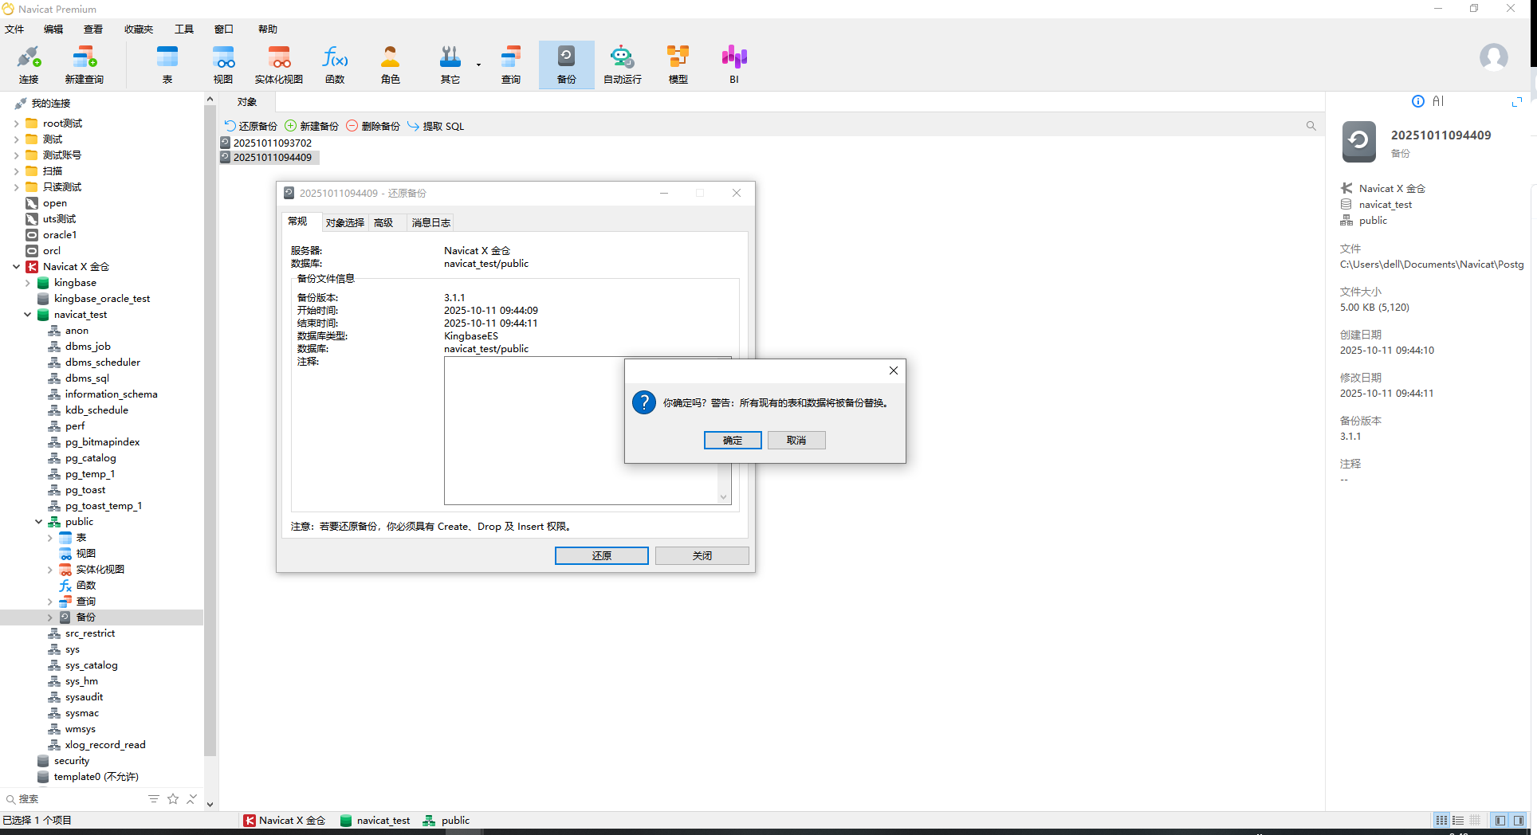Click the 备份 (Backup) icon in the main toolbar
This screenshot has height=835, width=1537.
tap(567, 65)
